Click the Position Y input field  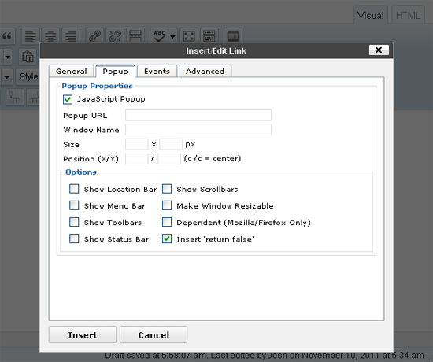[169, 158]
